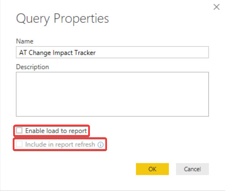Dismiss the dialog using Cancel button
Image resolution: width=225 pixels, height=191 pixels.
(192, 169)
